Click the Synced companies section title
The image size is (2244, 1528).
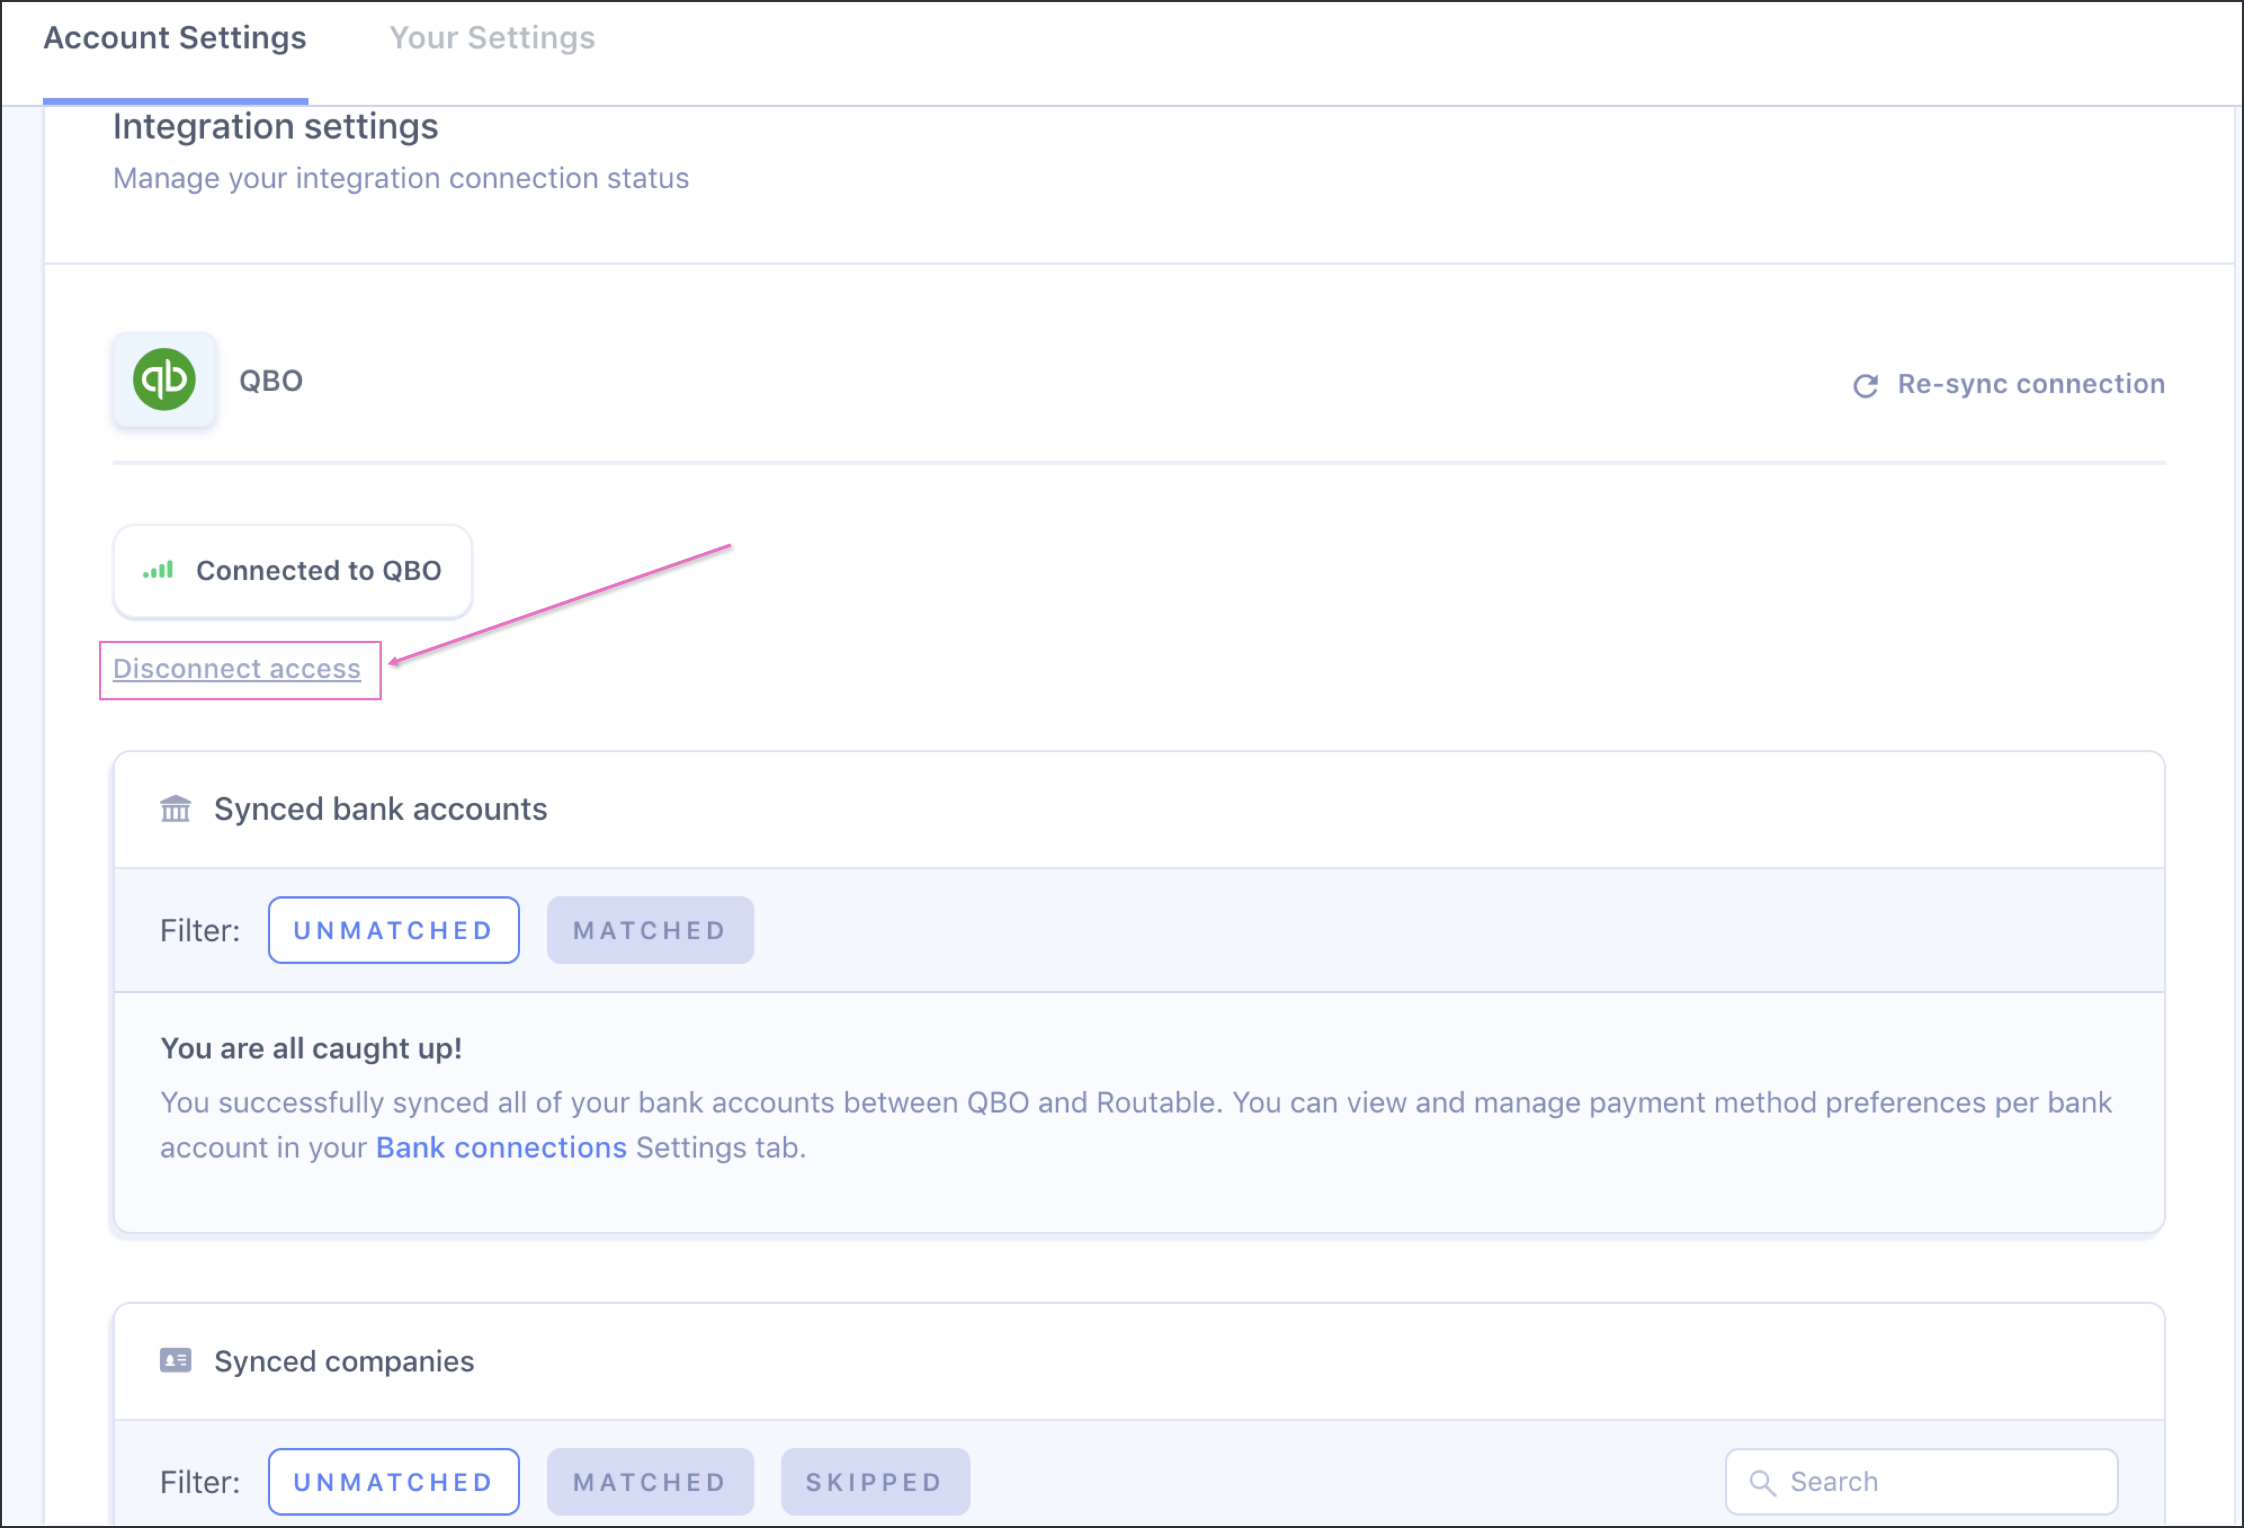344,1361
